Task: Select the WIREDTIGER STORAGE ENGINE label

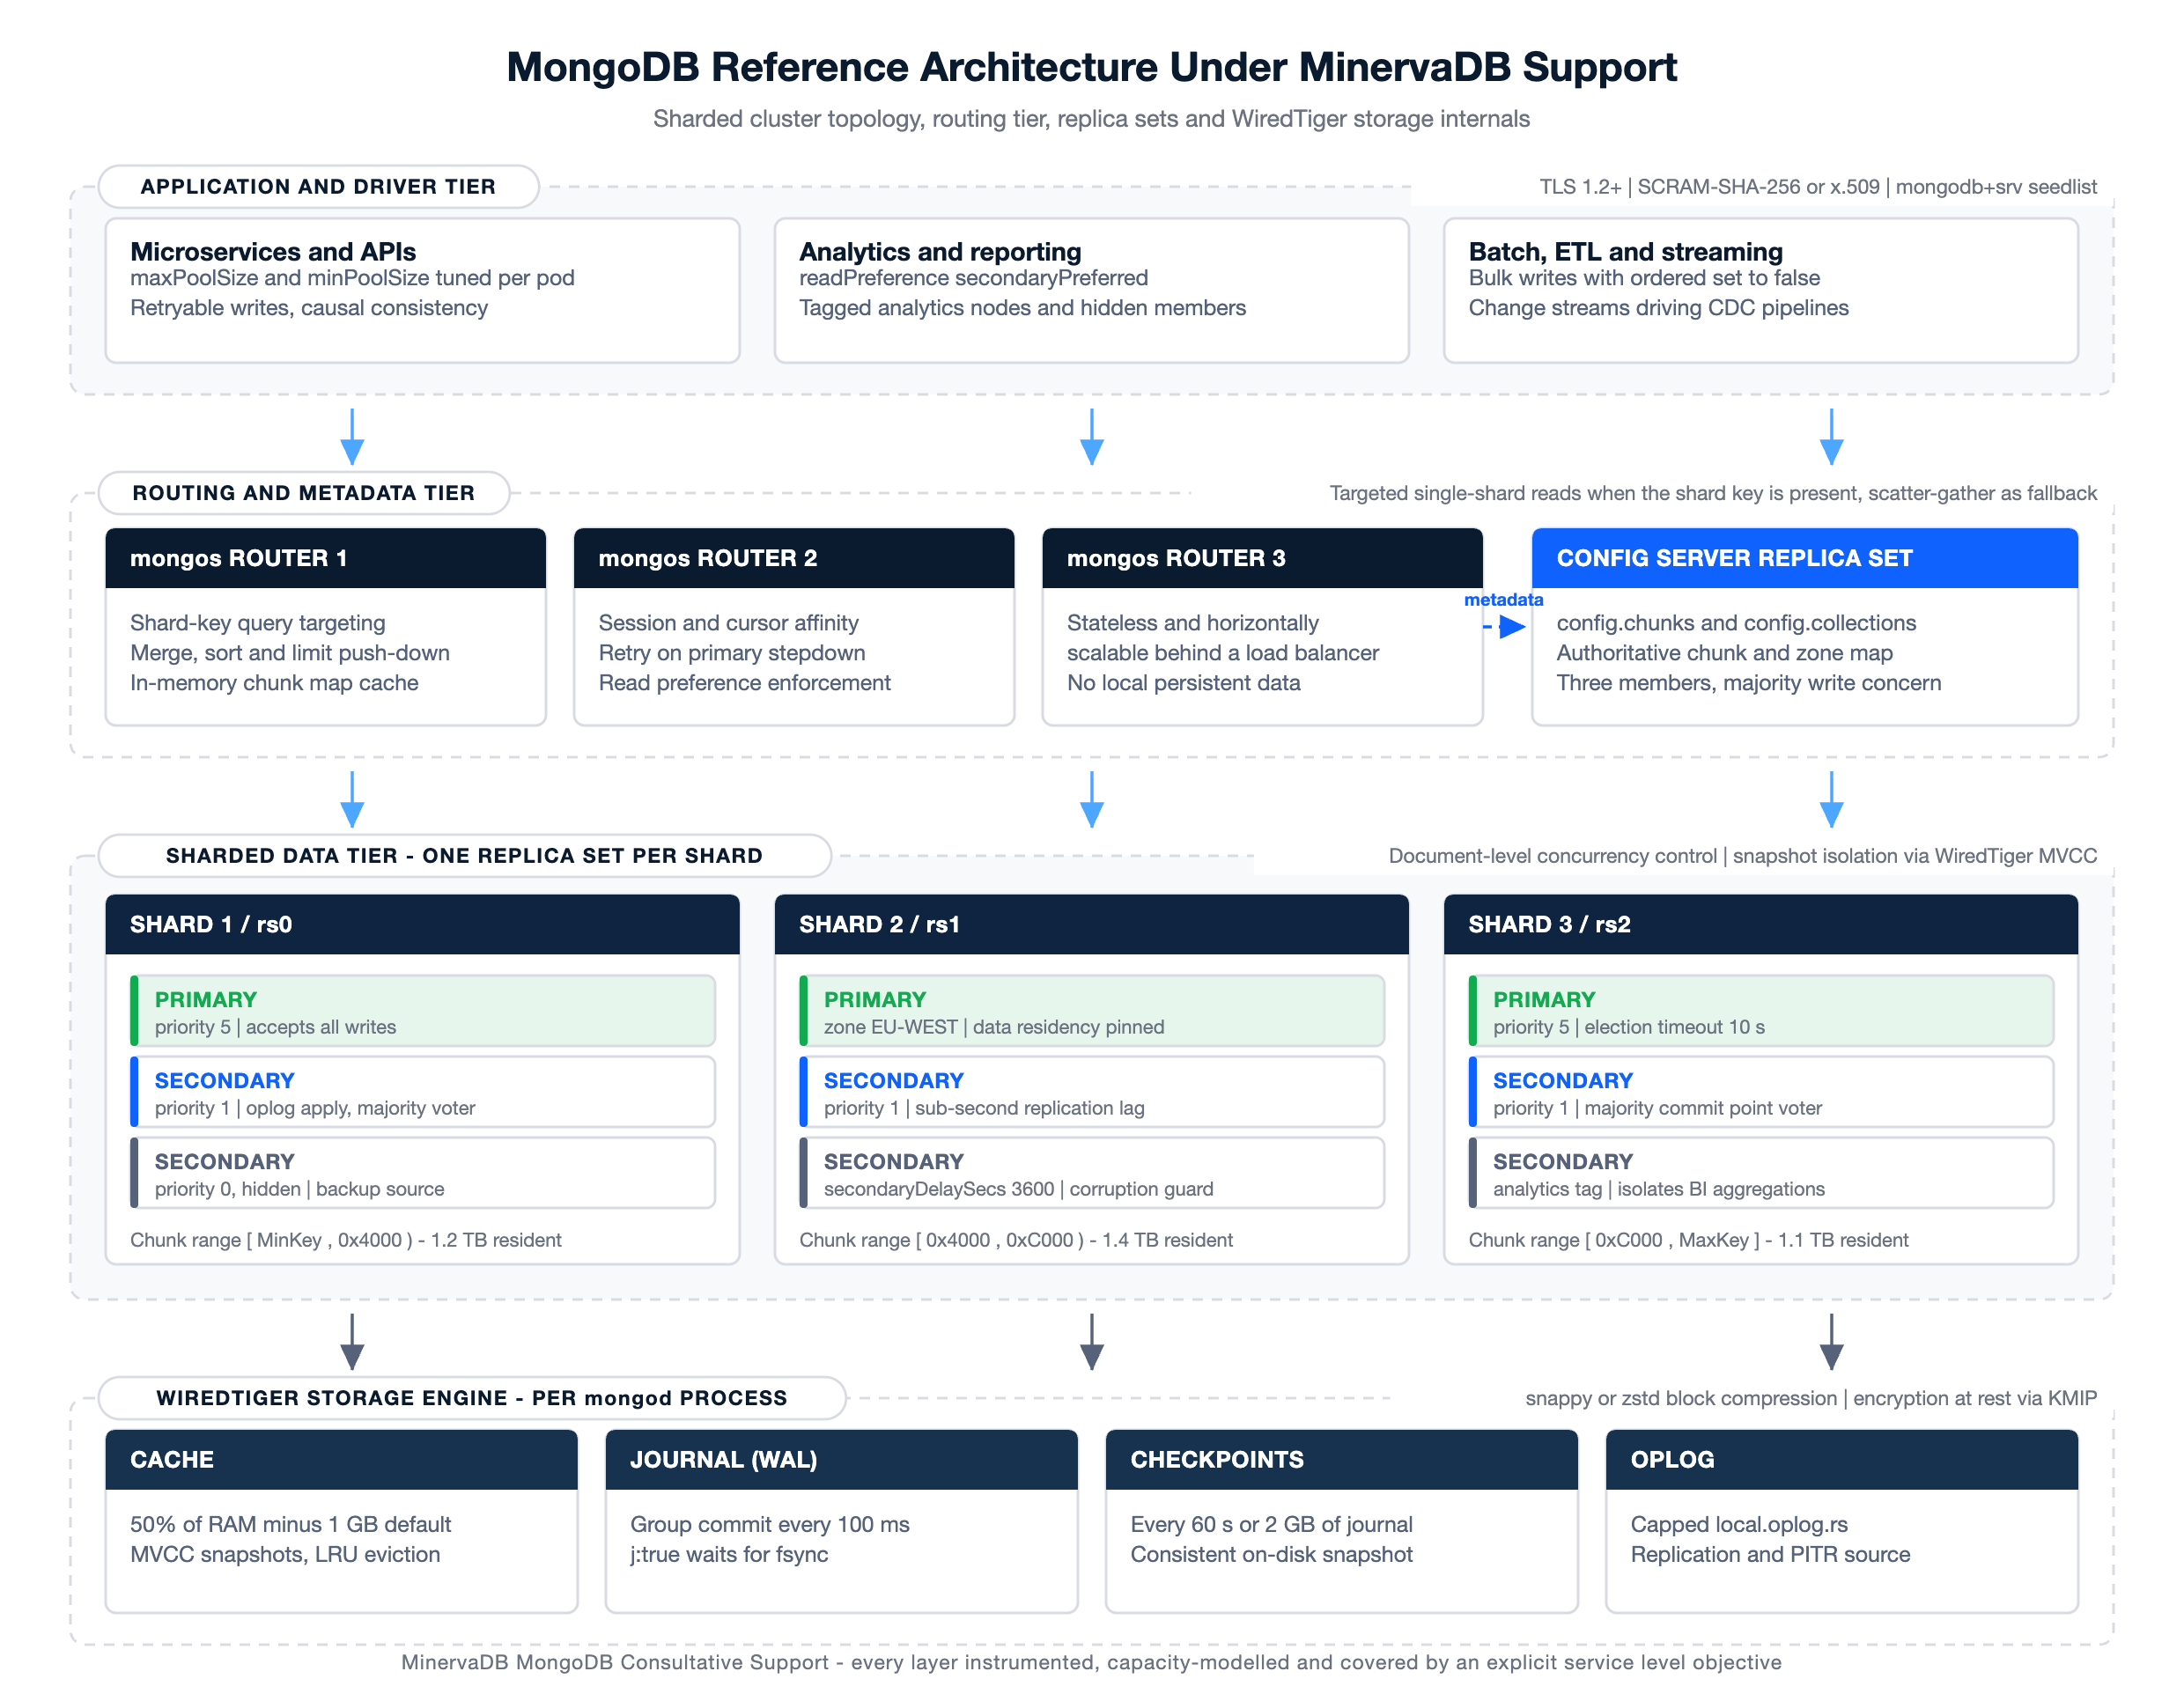Action: [472, 1398]
